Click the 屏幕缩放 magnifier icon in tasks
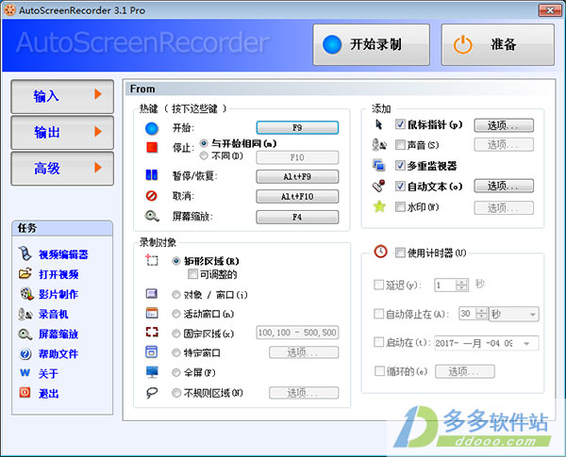This screenshot has width=566, height=457. tap(25, 334)
